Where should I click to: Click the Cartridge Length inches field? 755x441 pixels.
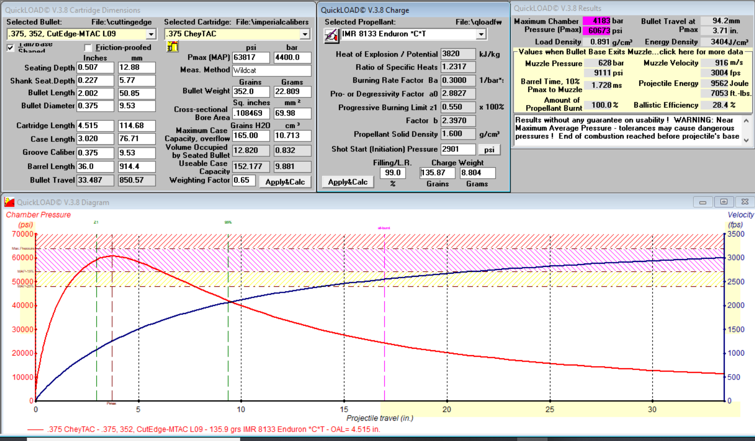pyautogui.click(x=95, y=126)
